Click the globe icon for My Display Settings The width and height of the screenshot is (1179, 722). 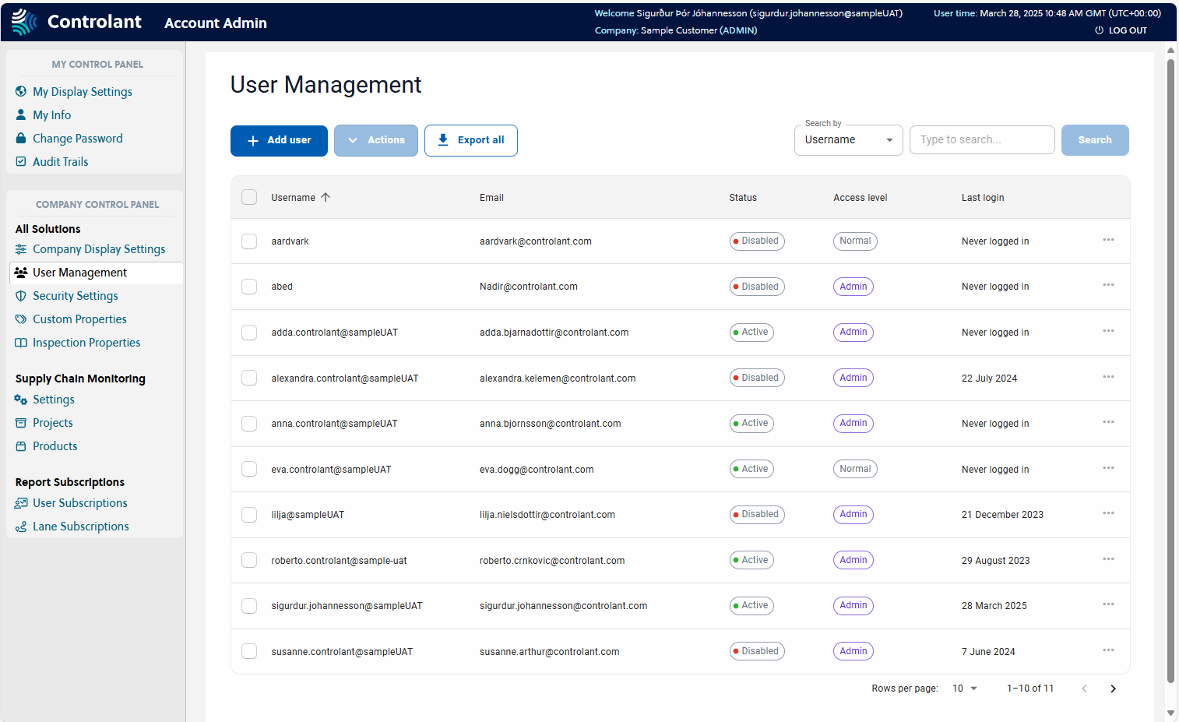(21, 92)
